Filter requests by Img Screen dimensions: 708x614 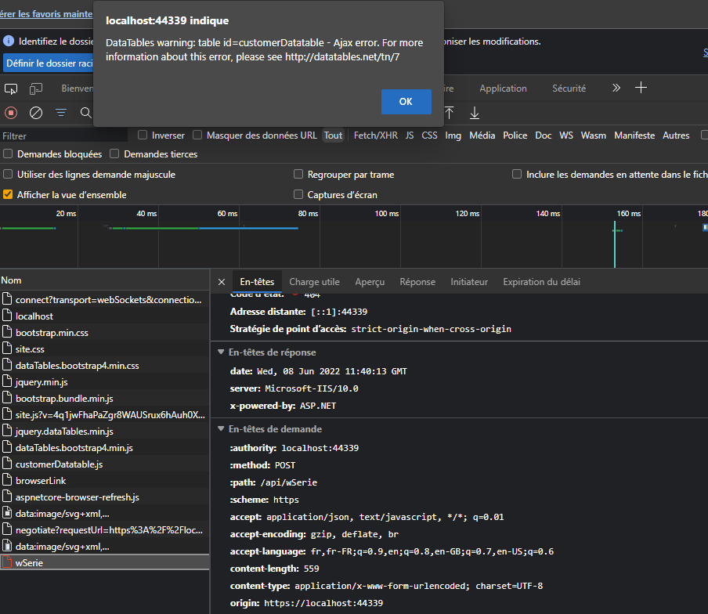[x=453, y=135]
